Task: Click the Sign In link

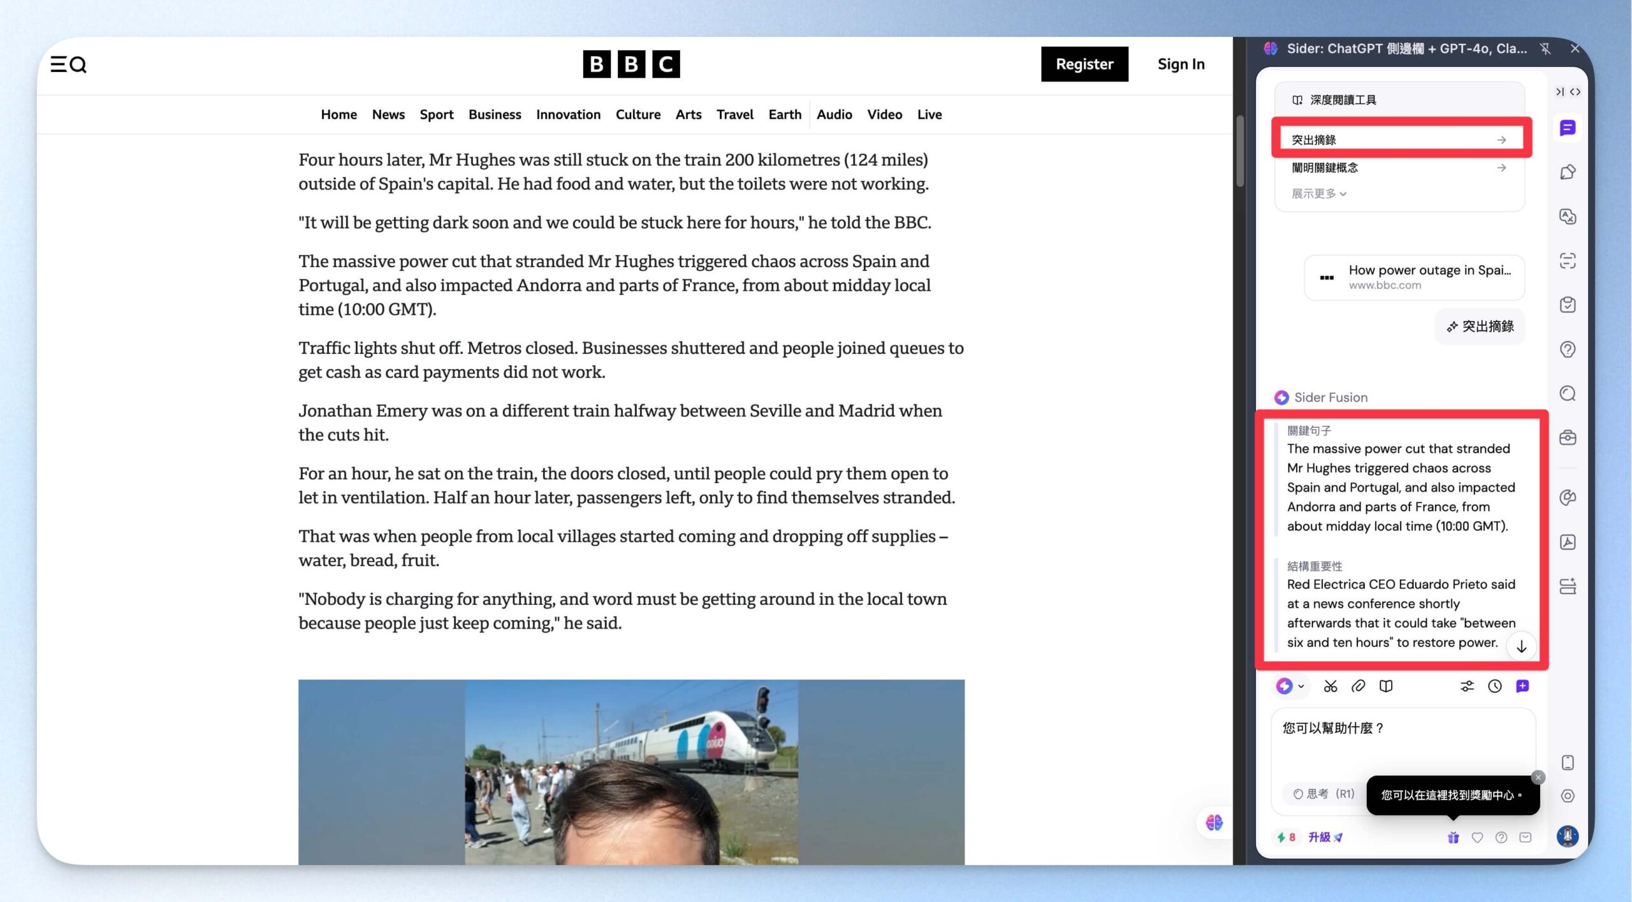Action: (x=1181, y=64)
